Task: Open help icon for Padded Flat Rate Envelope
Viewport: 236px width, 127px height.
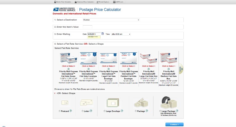Action: pyautogui.click(x=129, y=69)
